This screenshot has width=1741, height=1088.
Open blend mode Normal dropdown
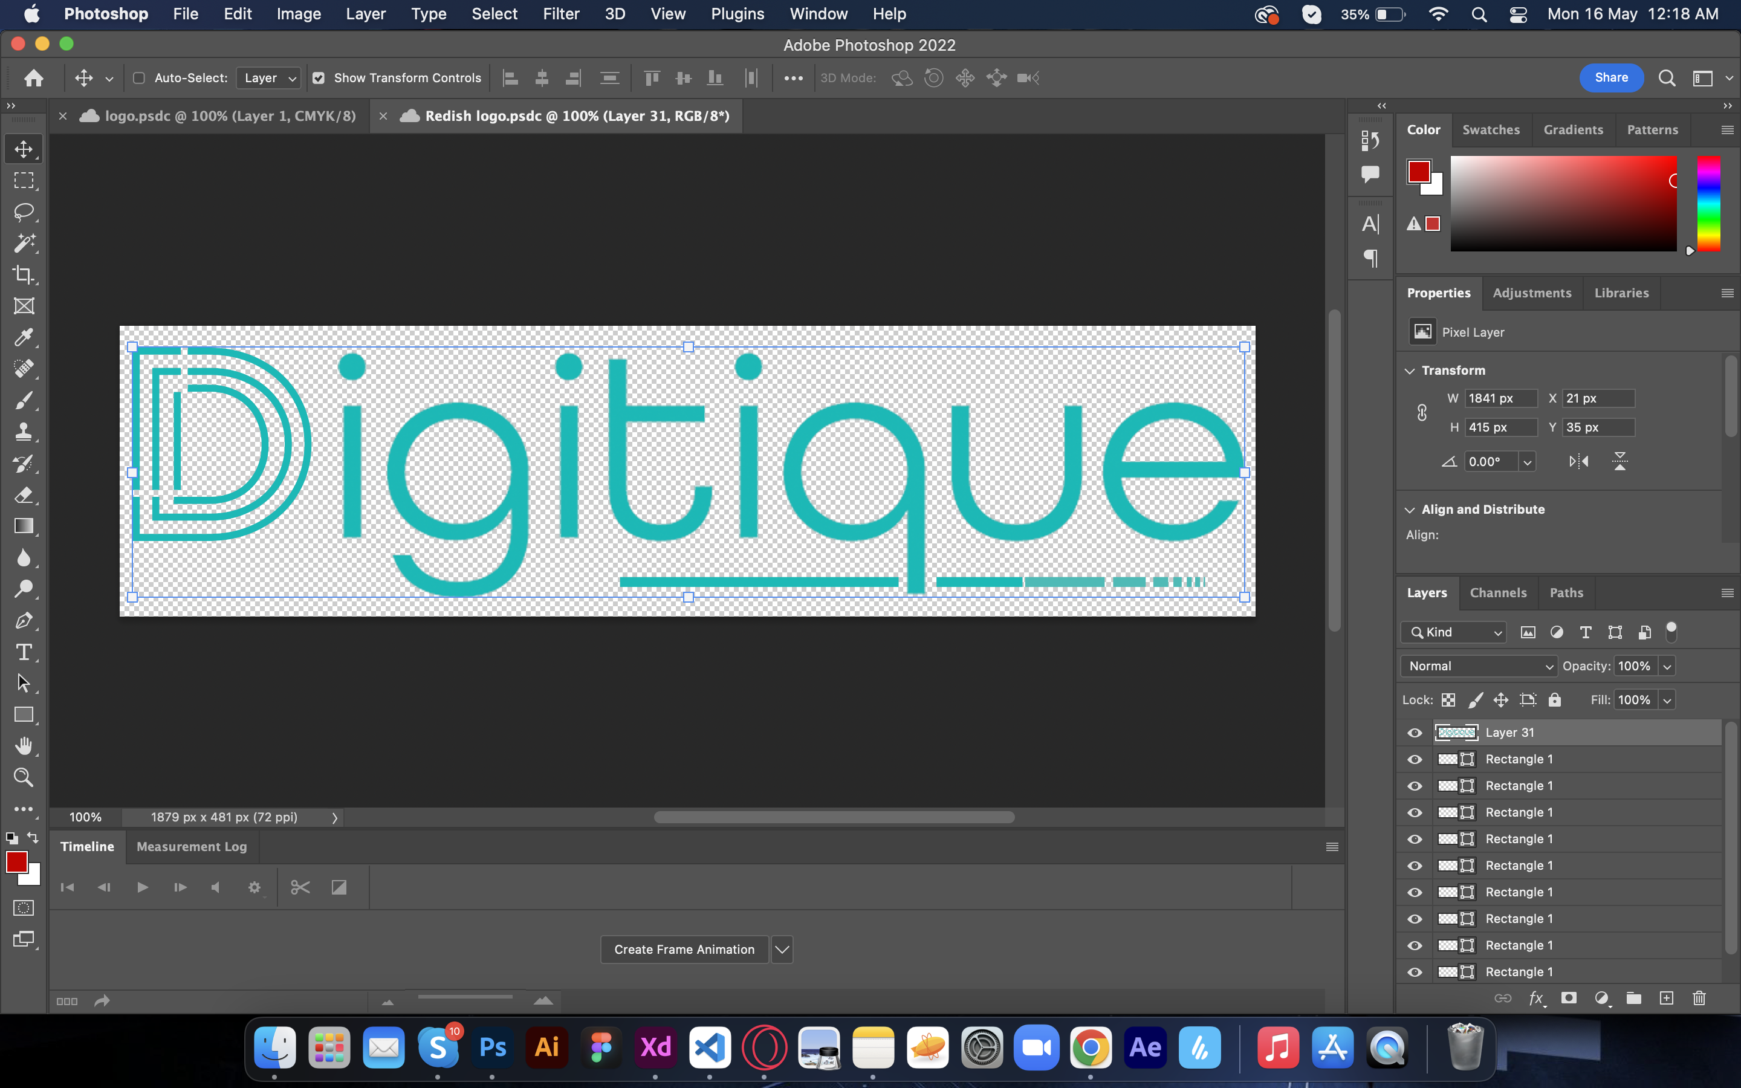(x=1479, y=666)
